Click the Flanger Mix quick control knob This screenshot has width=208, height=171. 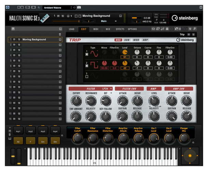[x=184, y=138]
